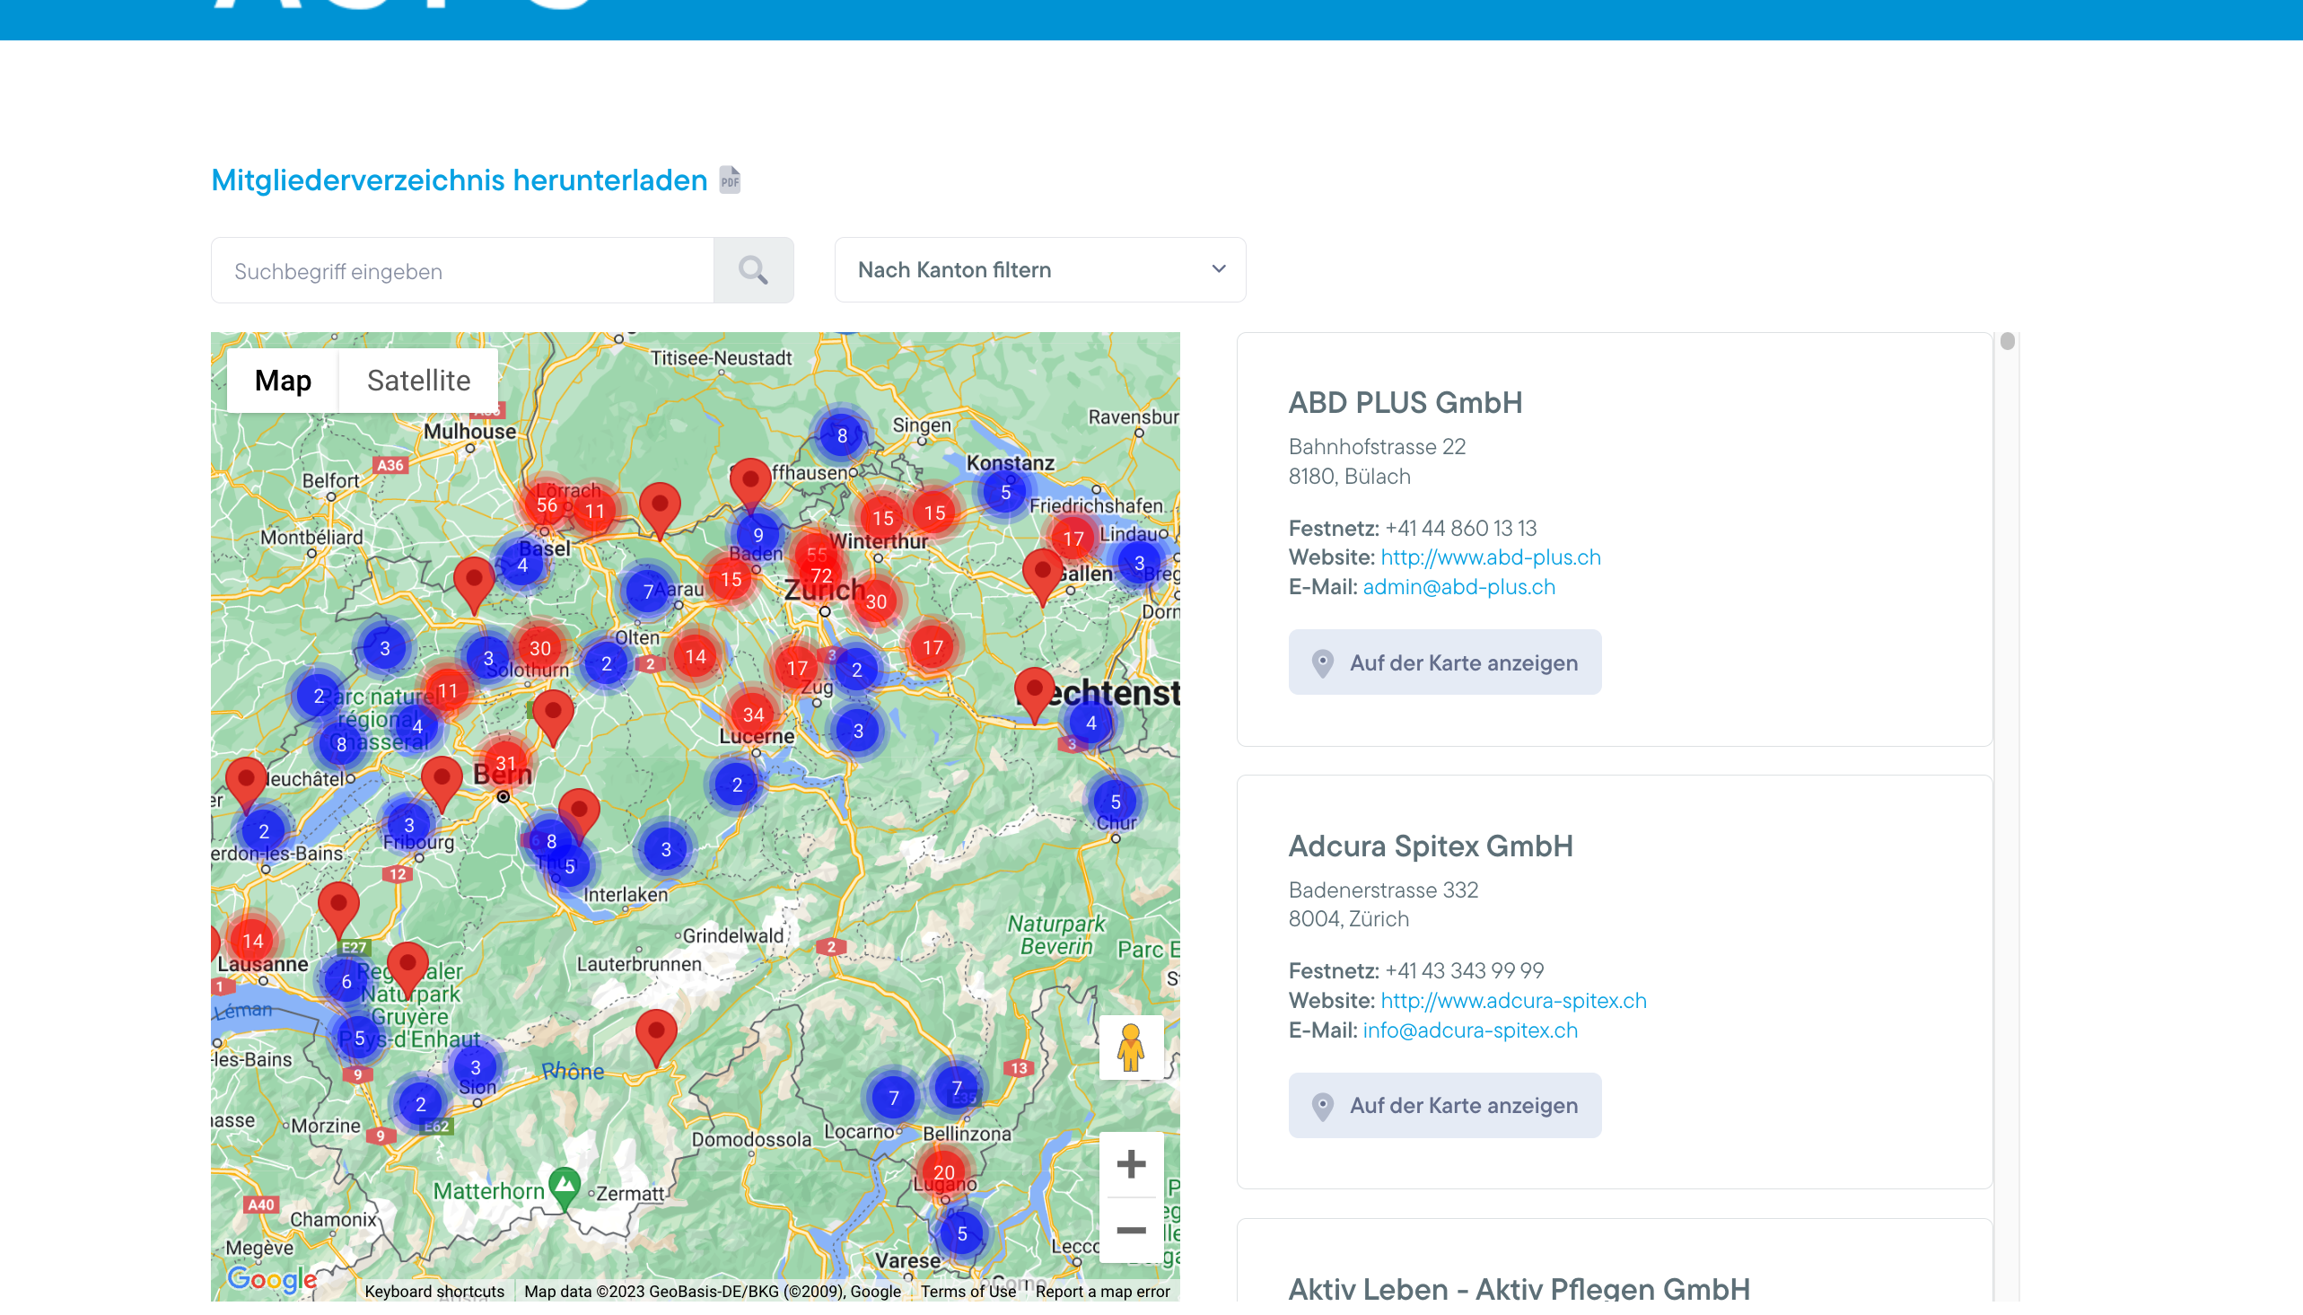2303x1315 pixels.
Task: Click the red cluster marker labeled 20 at Lugano
Action: tap(943, 1171)
